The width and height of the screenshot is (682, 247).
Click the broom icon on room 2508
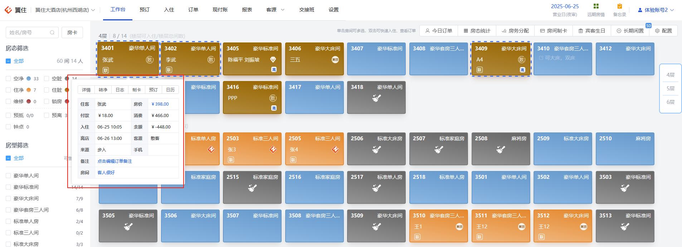501,150
